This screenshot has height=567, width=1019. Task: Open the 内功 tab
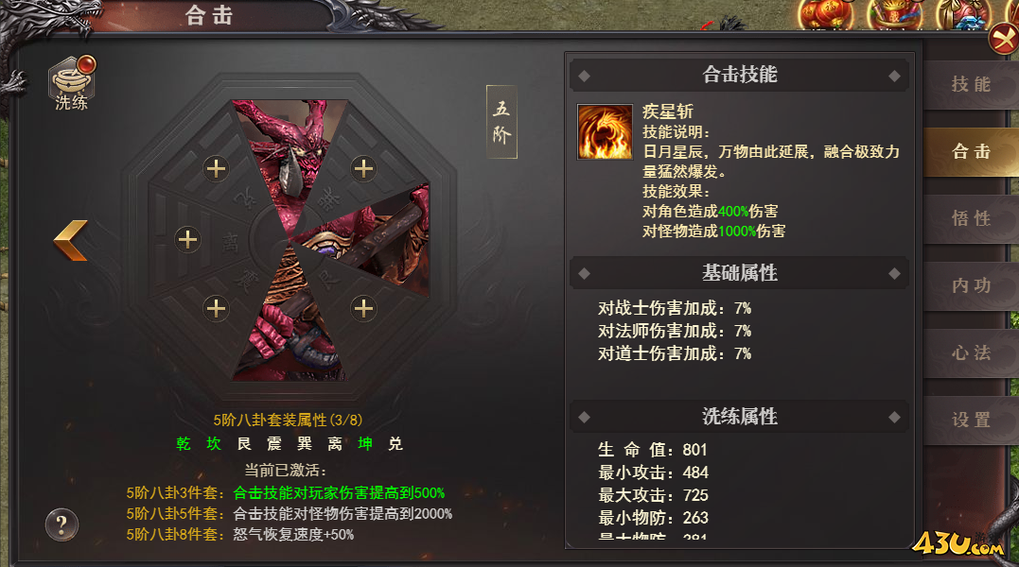pos(971,285)
